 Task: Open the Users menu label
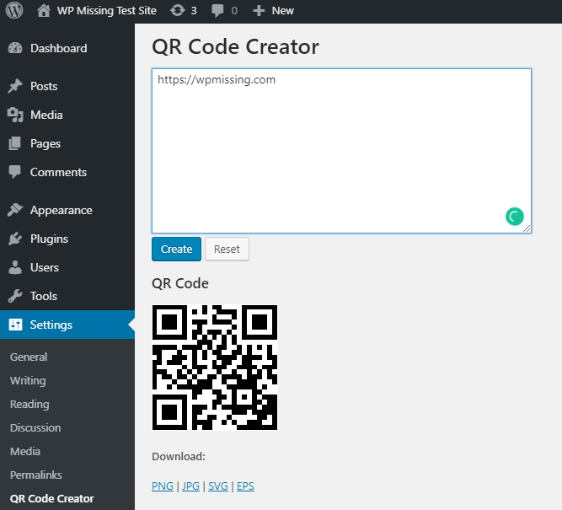pos(45,267)
